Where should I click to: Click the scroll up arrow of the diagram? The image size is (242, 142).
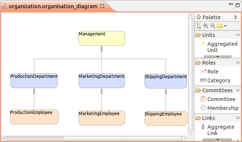pyautogui.click(x=191, y=15)
